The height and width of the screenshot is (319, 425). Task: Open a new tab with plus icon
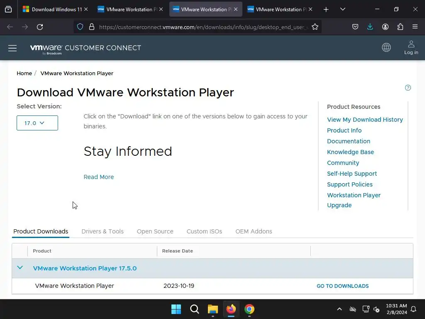pyautogui.click(x=326, y=10)
